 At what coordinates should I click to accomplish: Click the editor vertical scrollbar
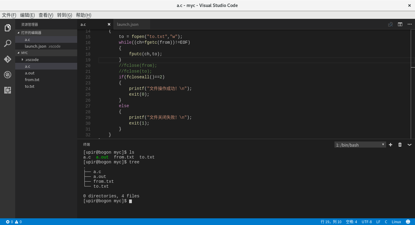pos(413,84)
